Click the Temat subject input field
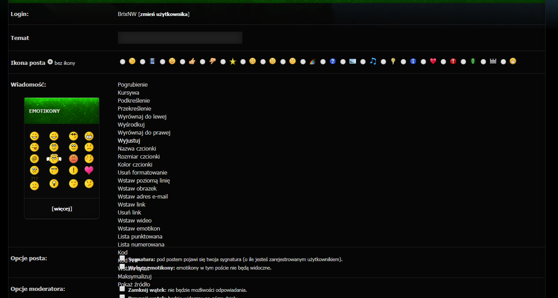The height and width of the screenshot is (298, 558). point(180,38)
